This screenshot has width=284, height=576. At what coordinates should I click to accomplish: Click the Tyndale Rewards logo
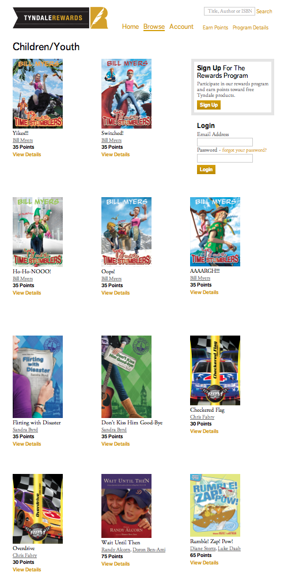click(60, 18)
